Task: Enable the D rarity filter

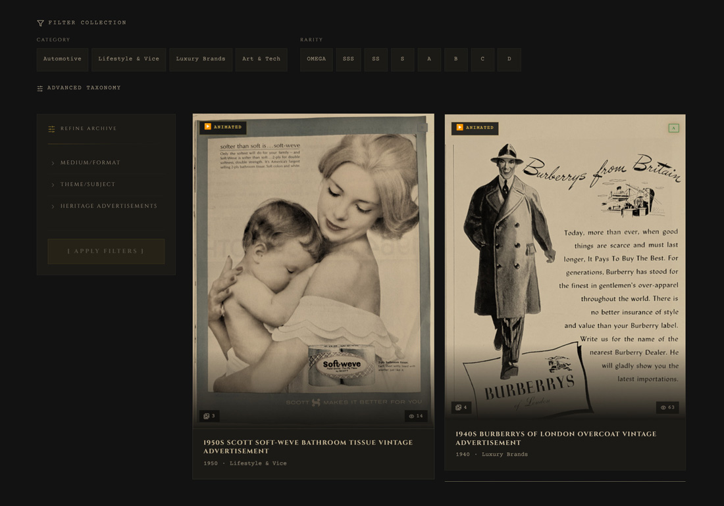Action: pyautogui.click(x=509, y=59)
